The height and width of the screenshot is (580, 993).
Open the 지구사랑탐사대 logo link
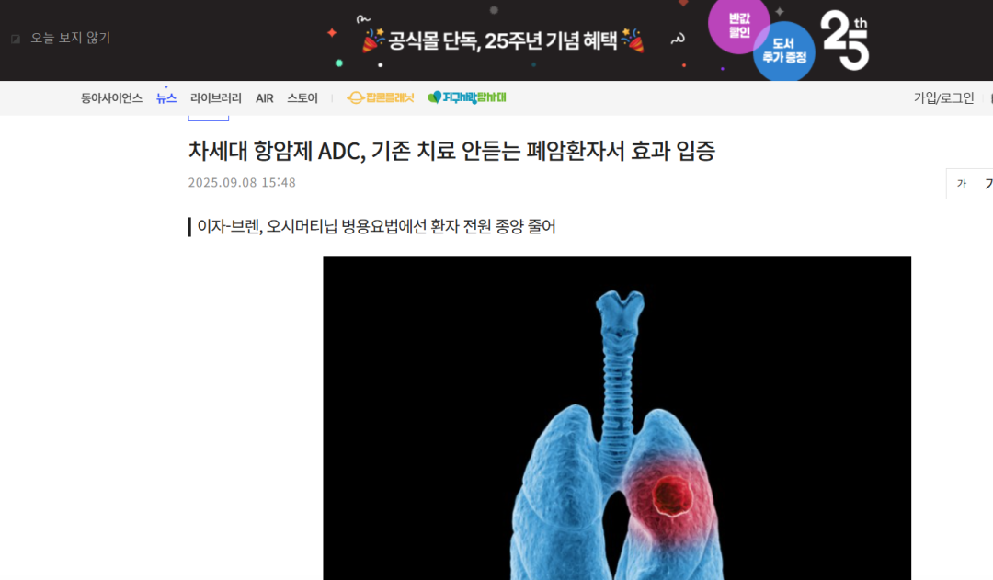[x=467, y=97]
